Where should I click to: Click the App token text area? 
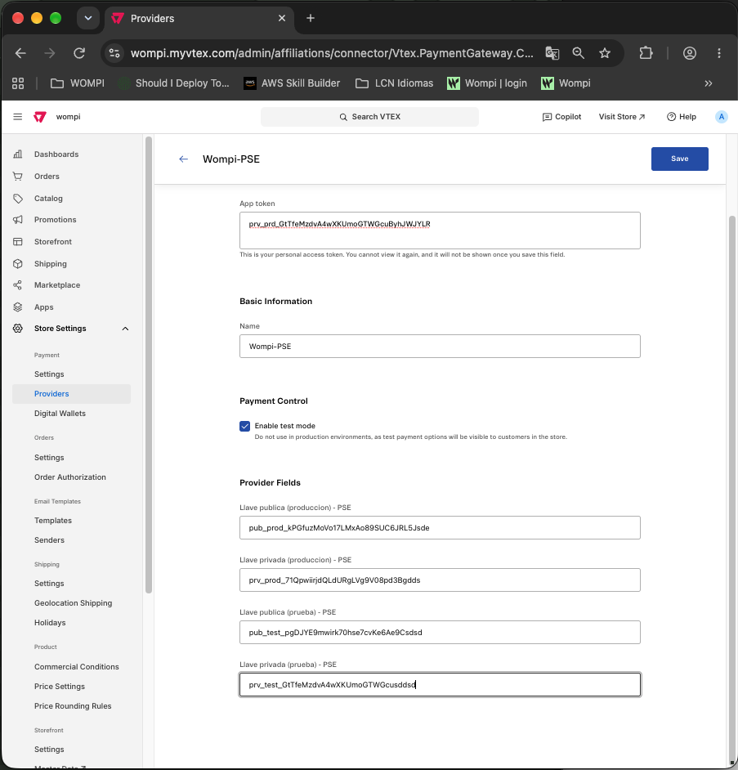tap(440, 231)
